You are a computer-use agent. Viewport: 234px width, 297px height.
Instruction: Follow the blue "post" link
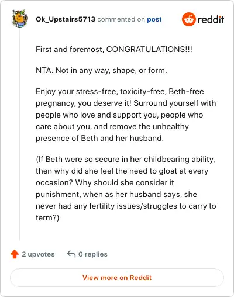click(154, 19)
